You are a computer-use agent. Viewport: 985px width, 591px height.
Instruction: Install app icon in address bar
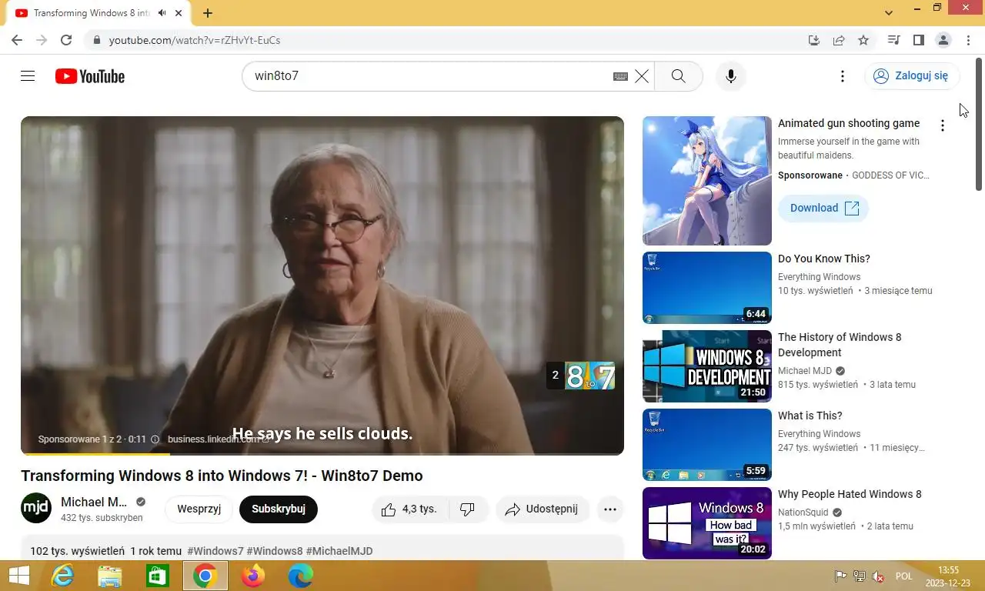[x=814, y=40]
